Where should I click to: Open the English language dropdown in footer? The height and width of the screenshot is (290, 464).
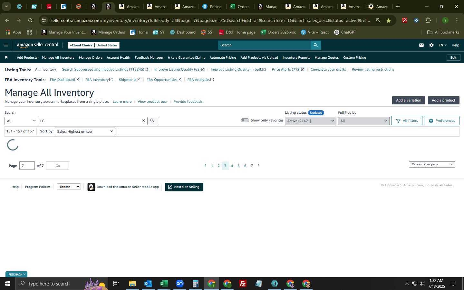(x=69, y=187)
